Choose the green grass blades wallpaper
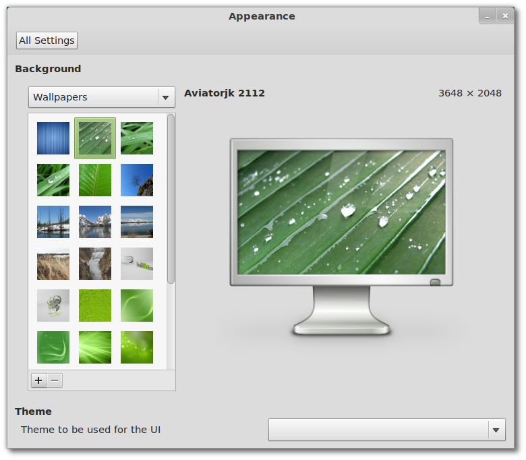This screenshot has width=526, height=460. click(x=137, y=138)
